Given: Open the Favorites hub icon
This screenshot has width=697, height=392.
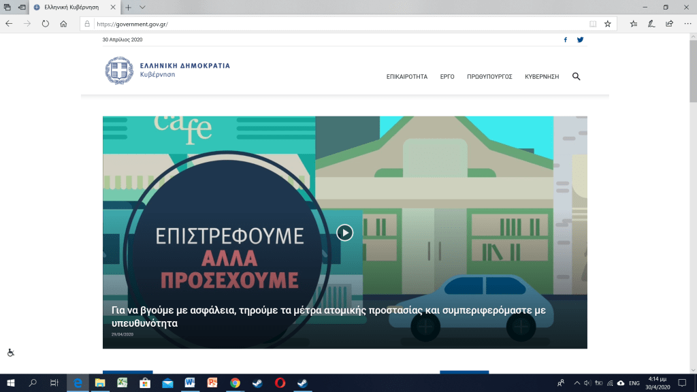Looking at the screenshot, I should click(634, 23).
